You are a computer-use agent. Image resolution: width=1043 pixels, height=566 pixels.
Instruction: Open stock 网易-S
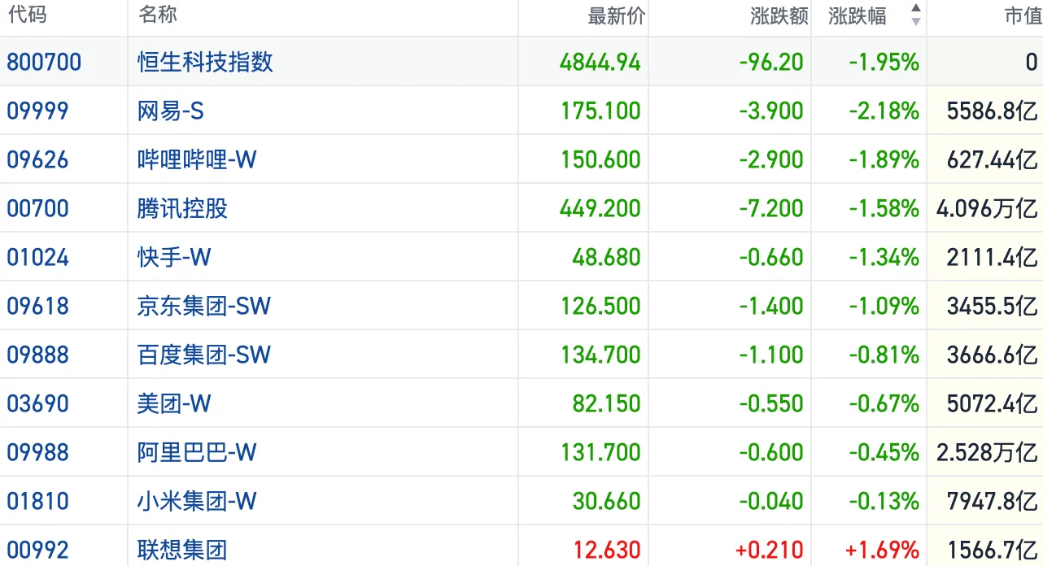click(x=170, y=111)
